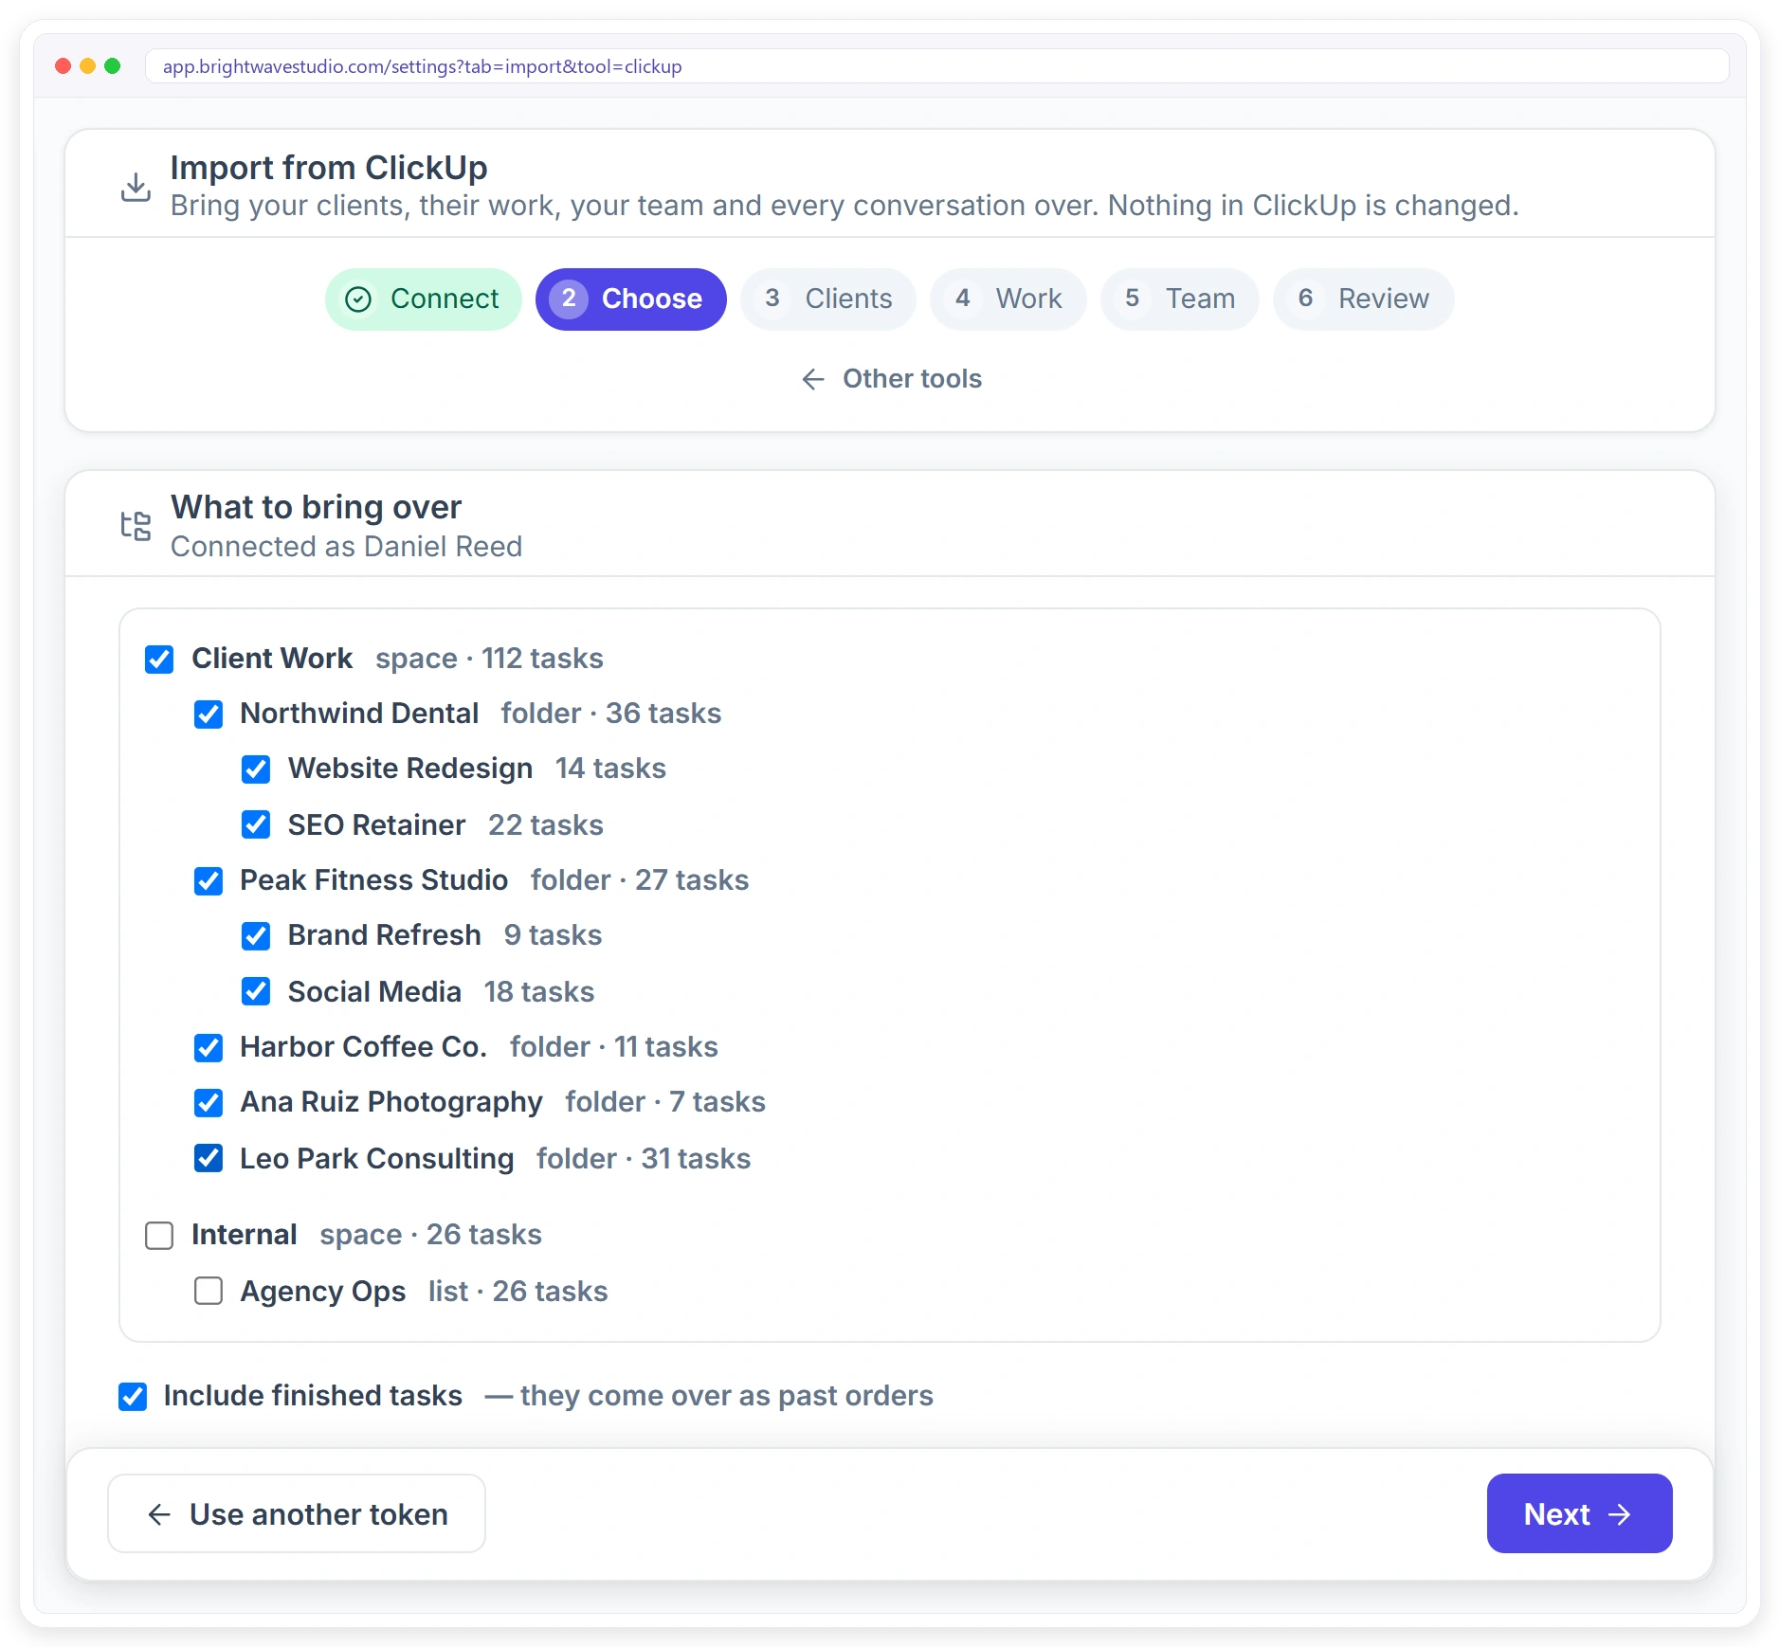This screenshot has height=1647, width=1780.
Task: Click the Ana Ruiz Photography label
Action: coord(391,1102)
